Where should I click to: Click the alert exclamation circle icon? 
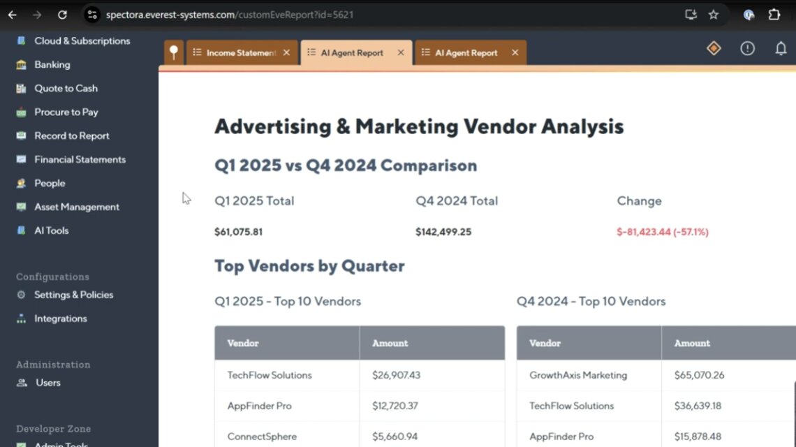pyautogui.click(x=747, y=49)
